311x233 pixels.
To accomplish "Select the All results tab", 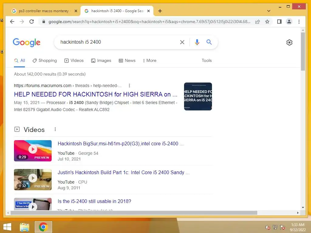I will click(20, 61).
